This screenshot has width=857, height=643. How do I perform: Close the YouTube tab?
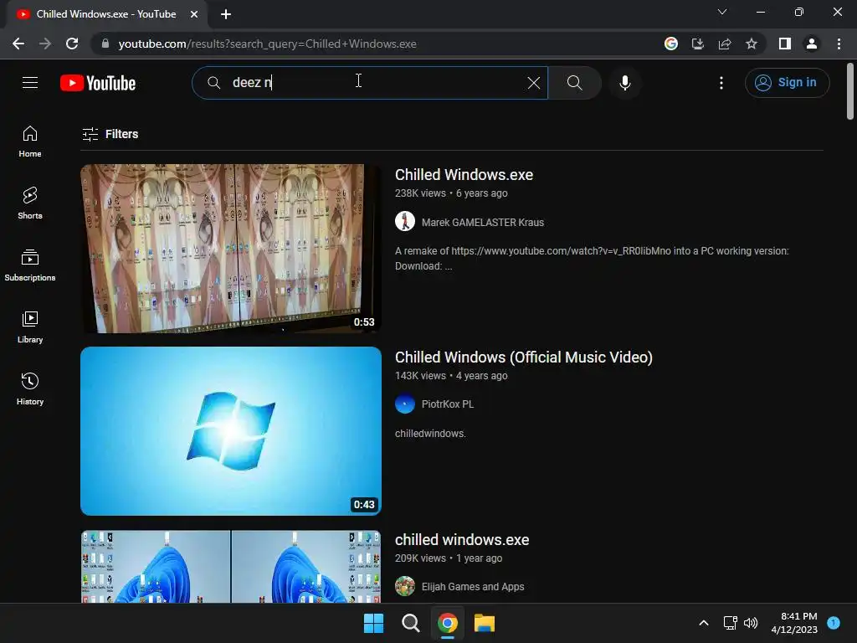194,14
